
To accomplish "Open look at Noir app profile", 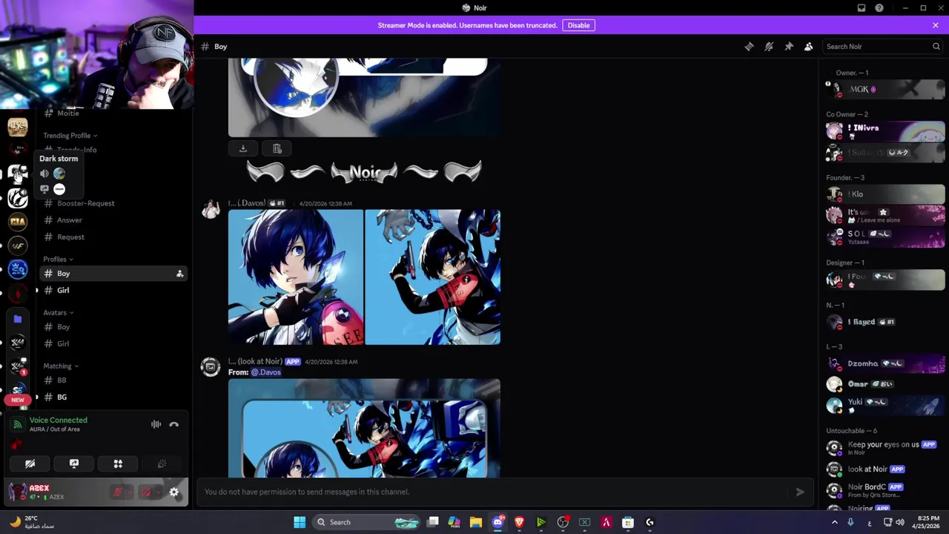I will (x=884, y=469).
